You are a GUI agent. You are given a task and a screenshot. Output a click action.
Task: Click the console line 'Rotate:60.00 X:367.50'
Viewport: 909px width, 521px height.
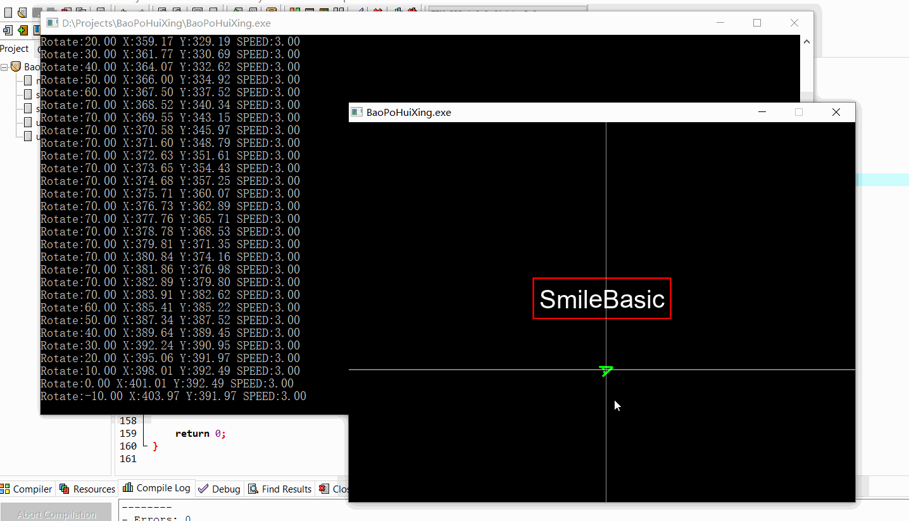[x=170, y=92]
